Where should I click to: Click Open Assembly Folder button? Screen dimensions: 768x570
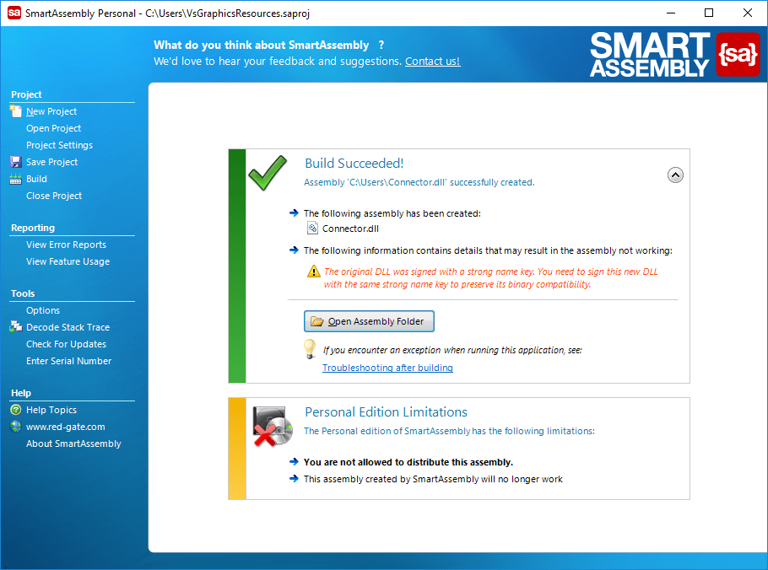coord(369,321)
